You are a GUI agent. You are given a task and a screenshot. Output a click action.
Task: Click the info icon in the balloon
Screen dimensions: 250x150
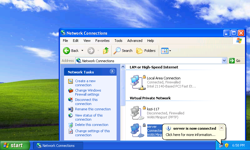tap(168, 128)
